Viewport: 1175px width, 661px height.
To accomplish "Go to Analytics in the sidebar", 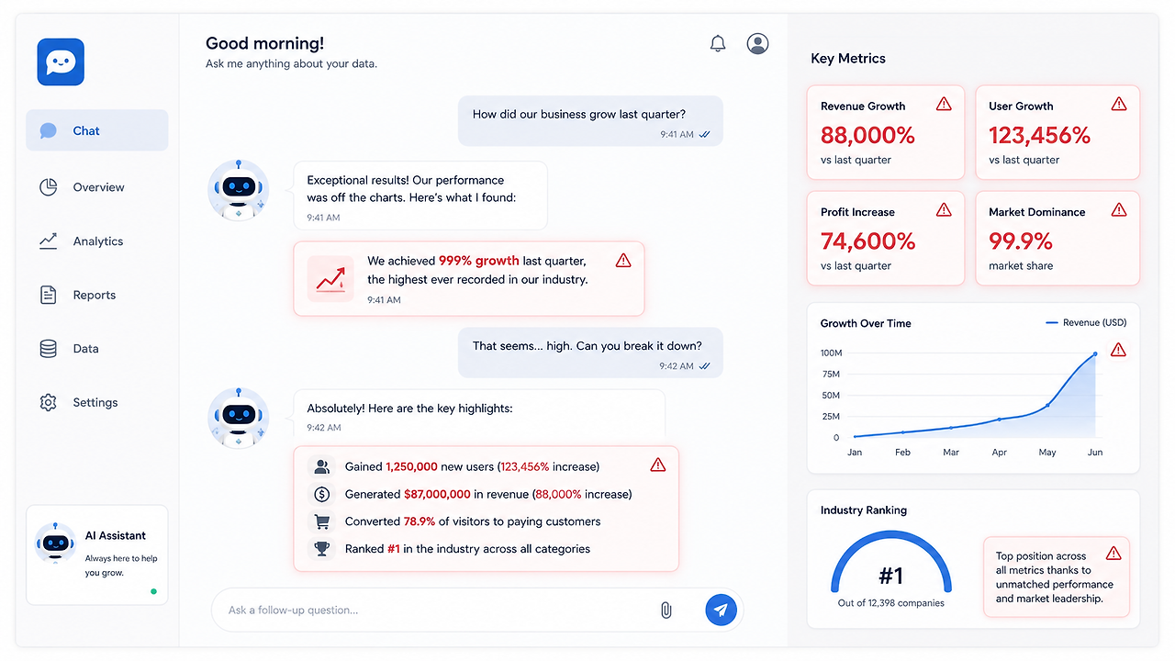I will [97, 241].
